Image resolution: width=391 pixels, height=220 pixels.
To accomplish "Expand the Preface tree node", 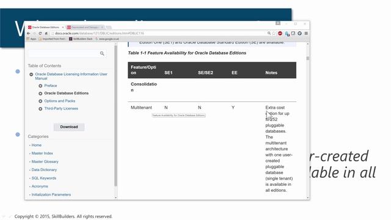I will coord(40,86).
